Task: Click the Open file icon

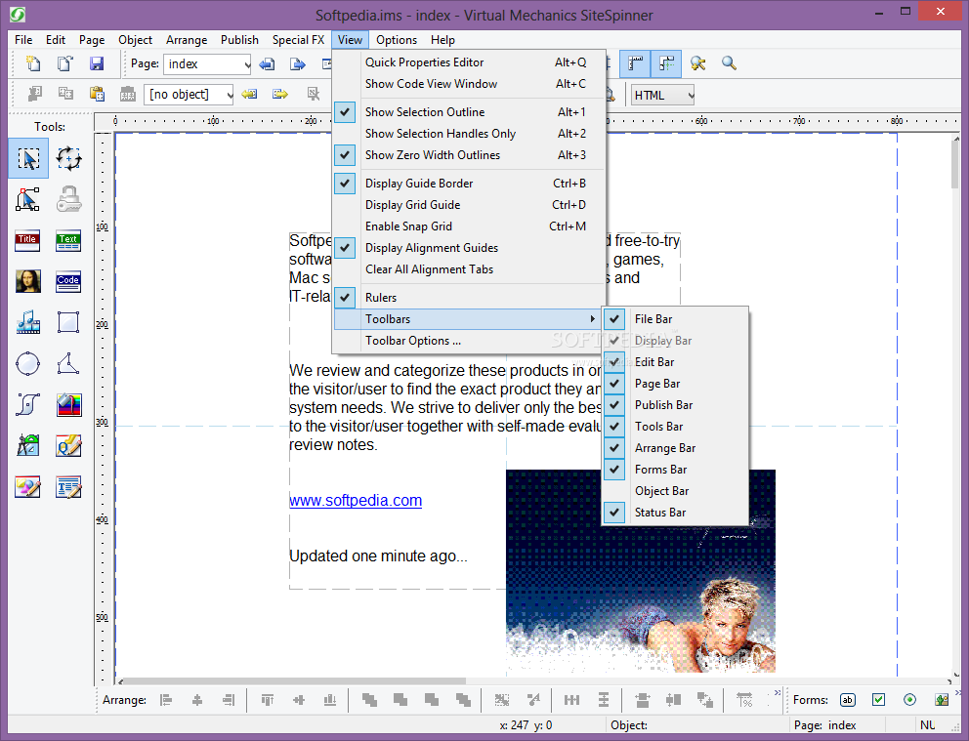Action: click(x=64, y=63)
